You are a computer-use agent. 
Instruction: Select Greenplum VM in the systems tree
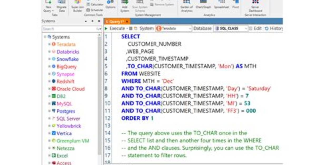[x=73, y=141]
